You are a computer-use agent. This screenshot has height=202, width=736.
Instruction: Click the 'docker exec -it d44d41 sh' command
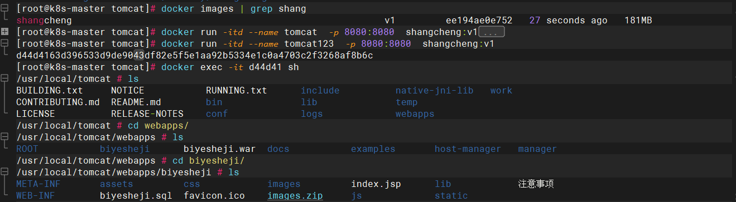click(229, 67)
